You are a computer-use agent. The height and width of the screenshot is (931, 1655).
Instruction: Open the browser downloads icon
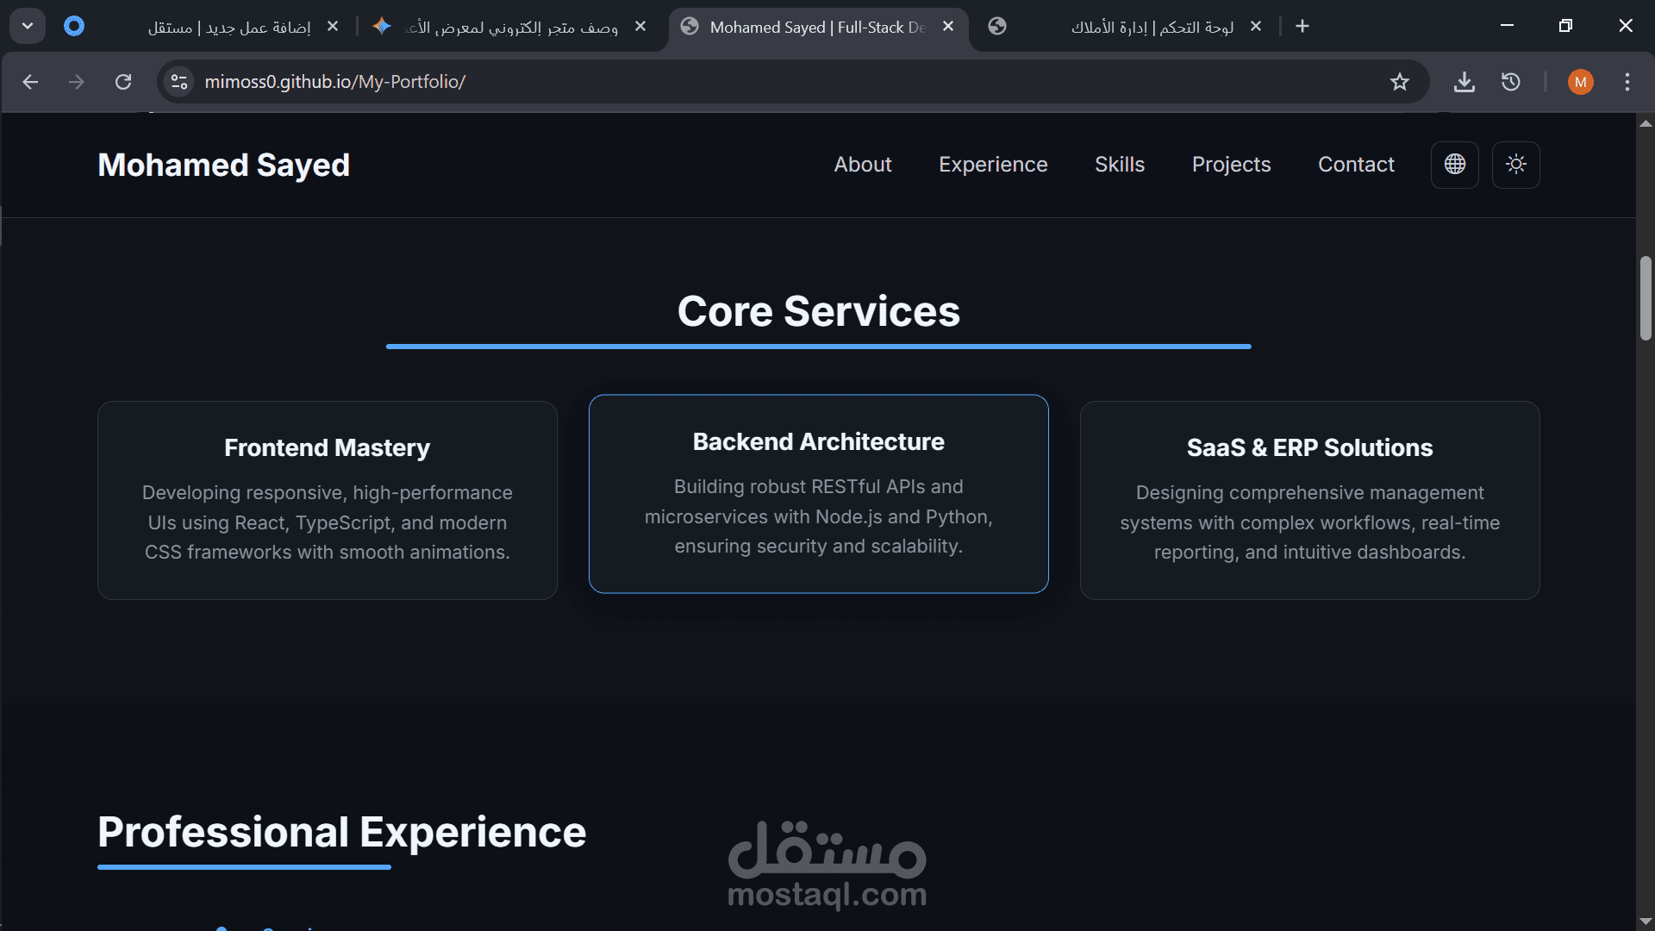tap(1464, 82)
